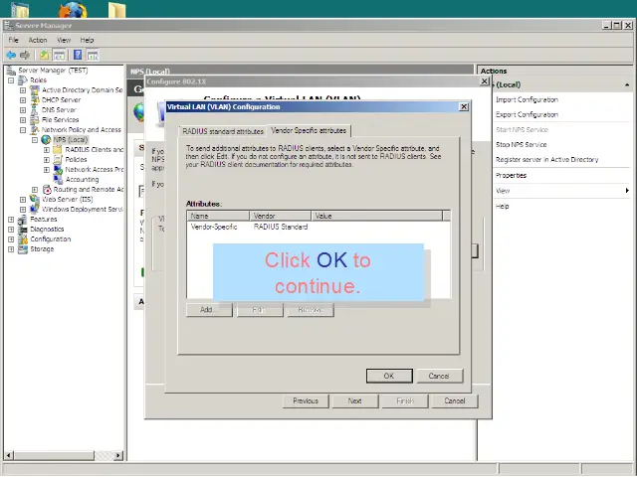Viewport: 637px width, 477px height.
Task: Expand the Active Directory Domain Services node
Action: click(23, 90)
